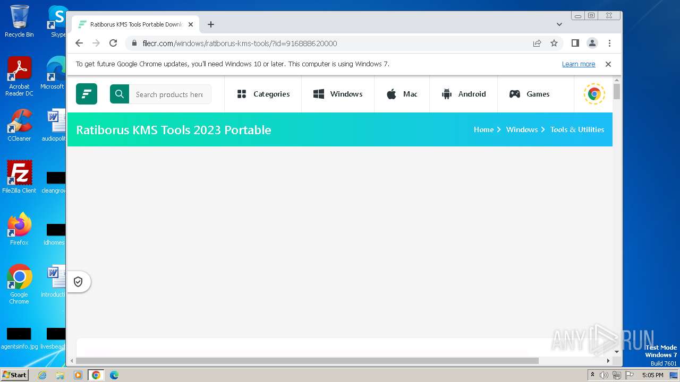Viewport: 680px width, 382px height.
Task: Open the Windows menu in site navigation
Action: (x=338, y=94)
